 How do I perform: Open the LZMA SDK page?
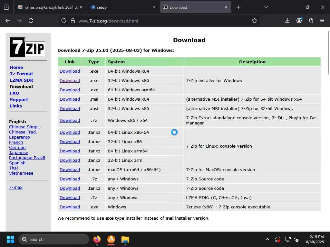coord(22,80)
